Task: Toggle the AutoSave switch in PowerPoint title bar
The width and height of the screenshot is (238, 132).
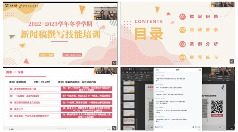Action: [130, 69]
